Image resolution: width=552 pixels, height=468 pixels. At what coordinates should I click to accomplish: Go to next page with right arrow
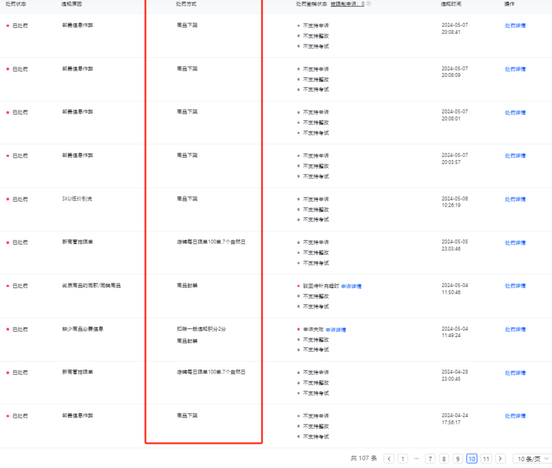[x=500, y=459]
